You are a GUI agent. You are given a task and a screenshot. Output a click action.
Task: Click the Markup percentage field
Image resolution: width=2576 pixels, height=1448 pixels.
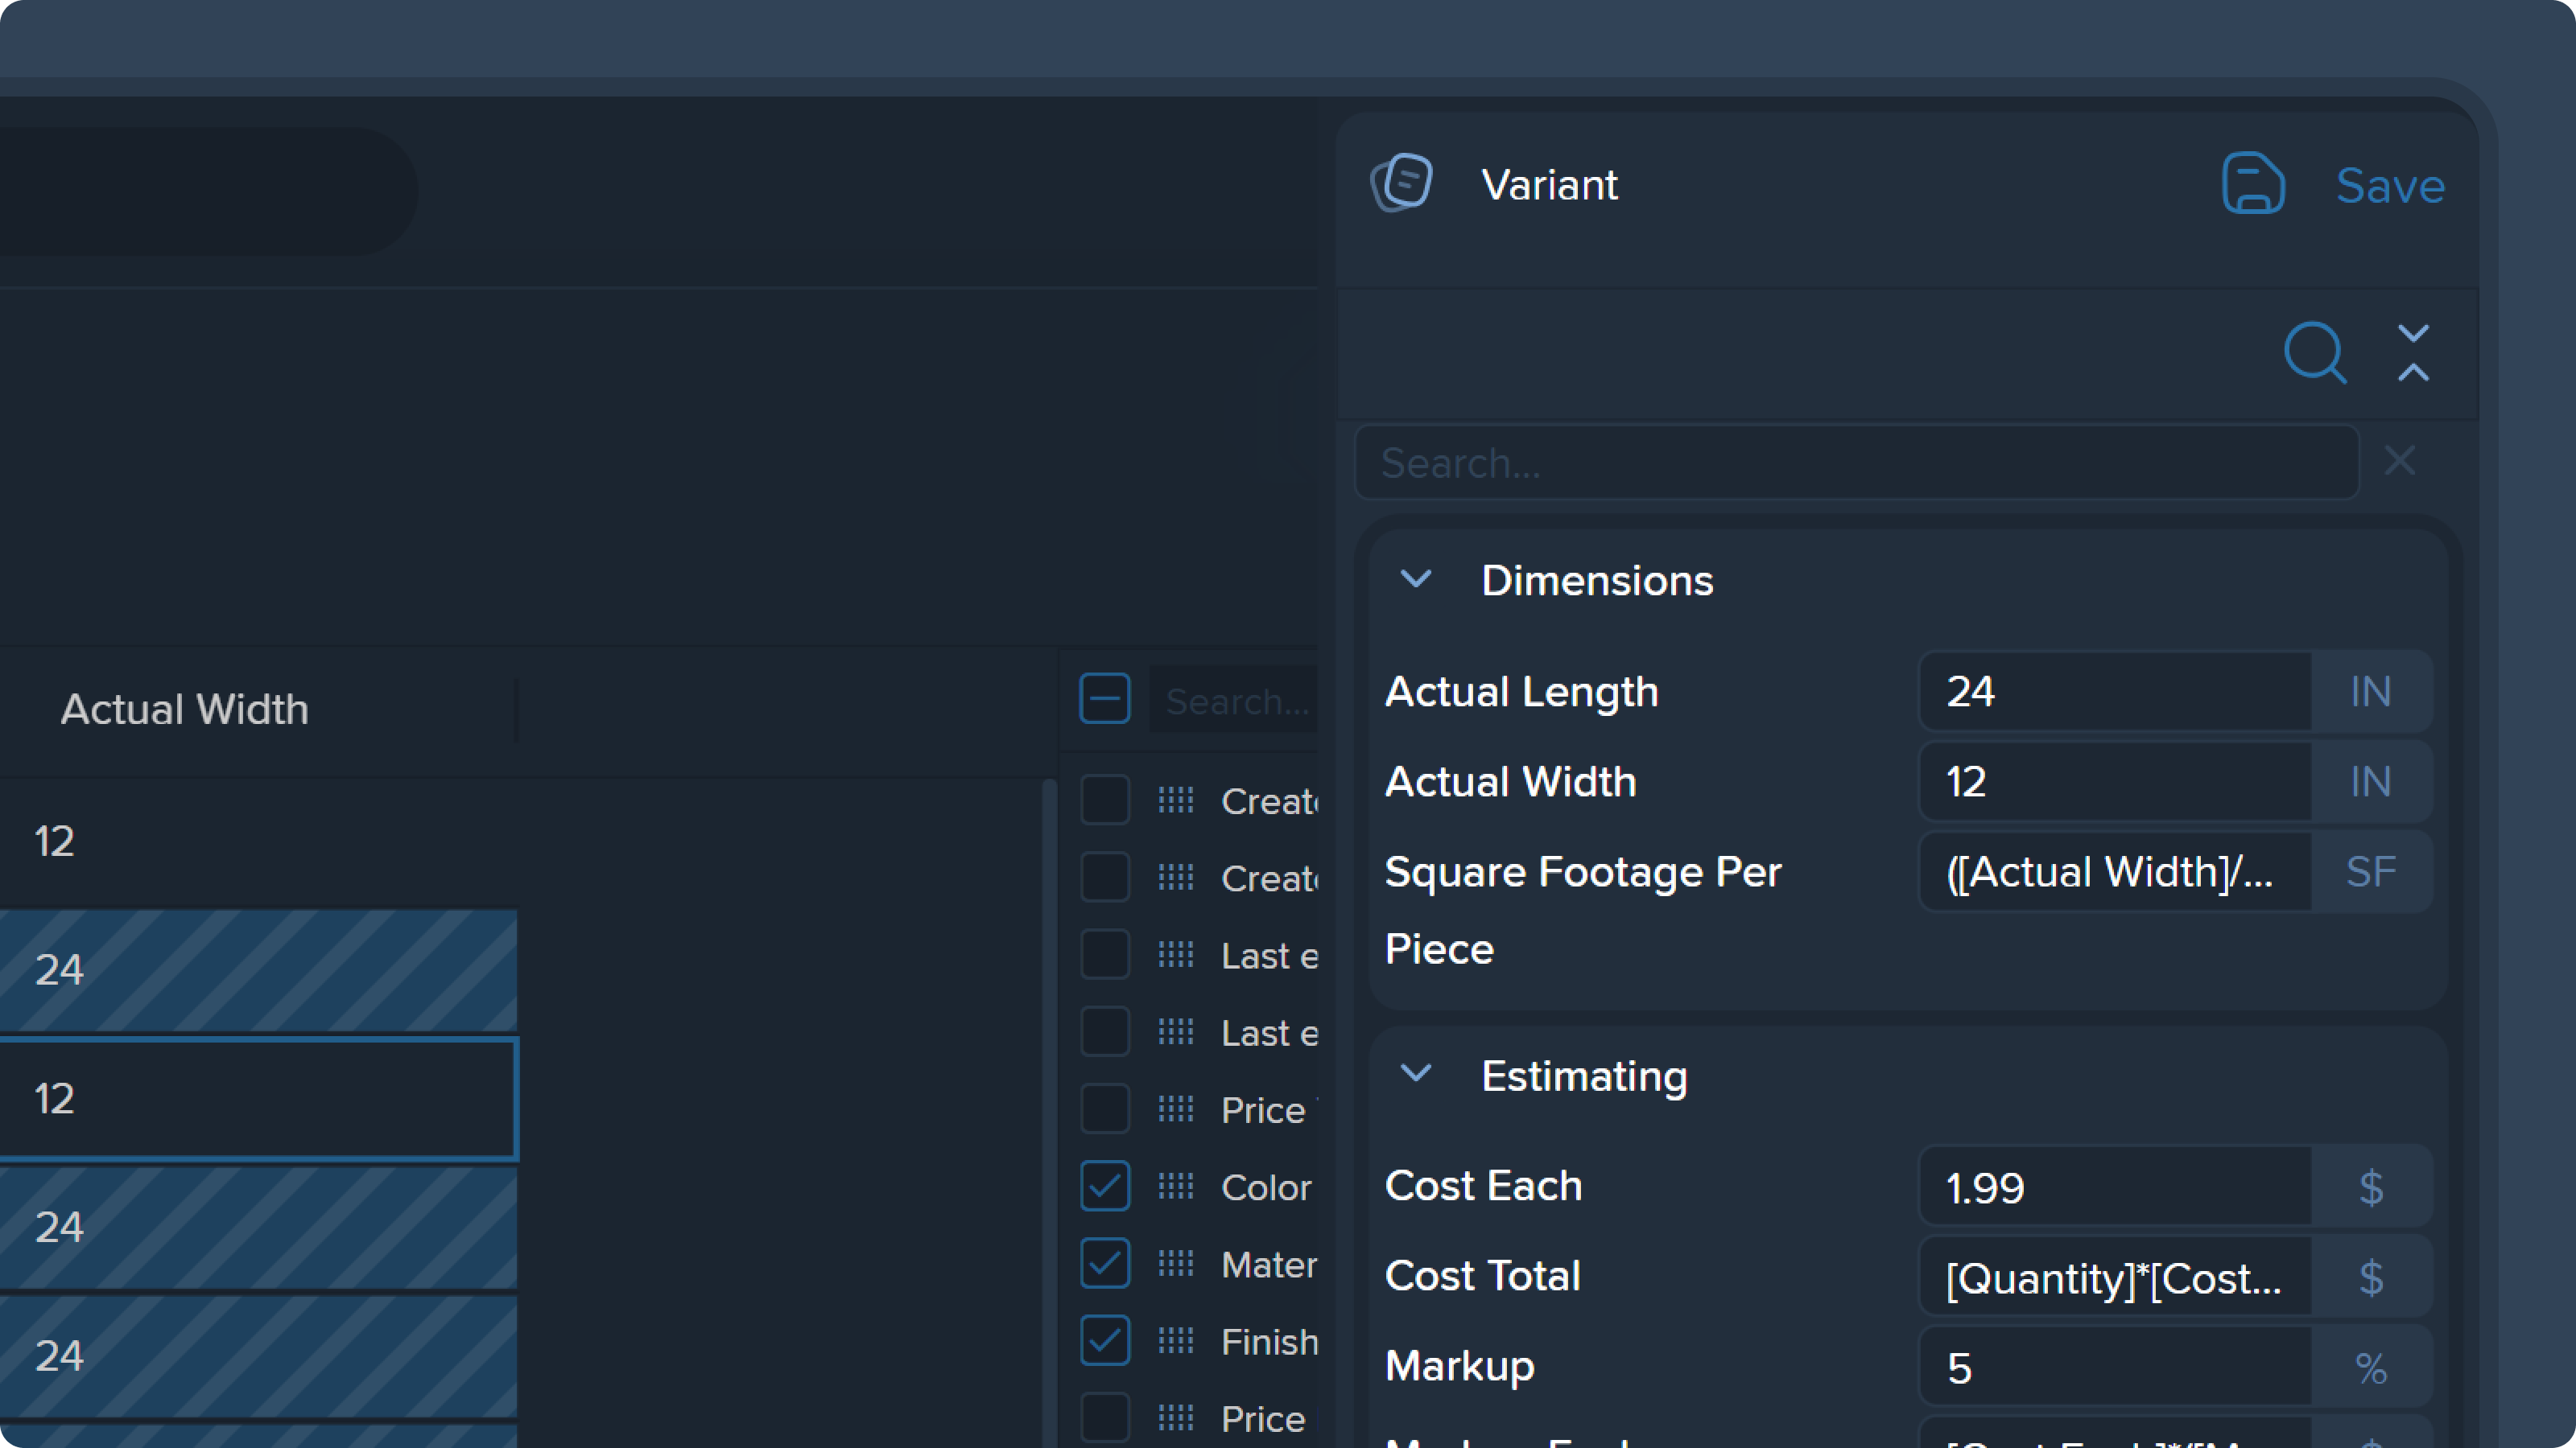tap(2113, 1367)
